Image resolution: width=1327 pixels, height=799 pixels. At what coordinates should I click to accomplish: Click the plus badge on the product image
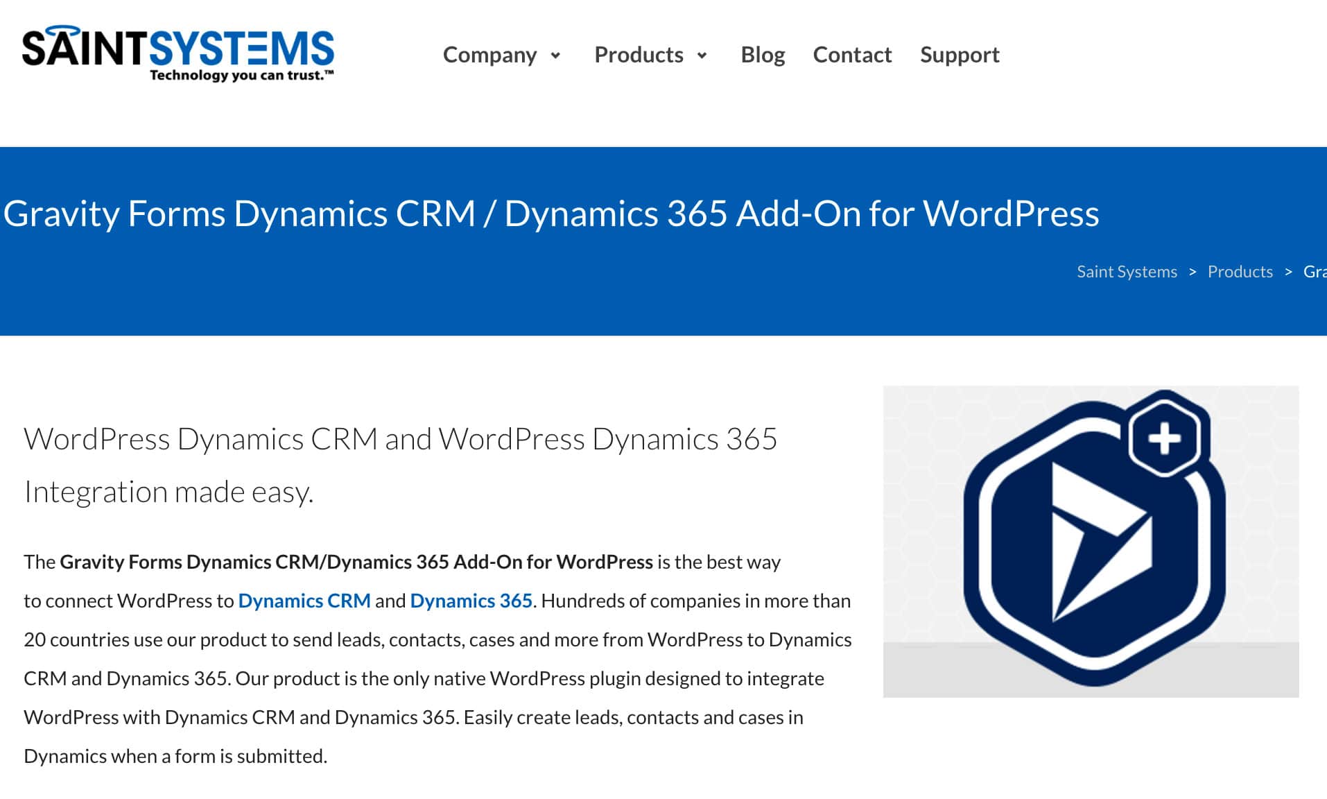(x=1164, y=439)
